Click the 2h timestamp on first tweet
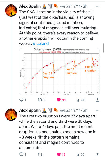The image size is (105, 160). (85, 6)
